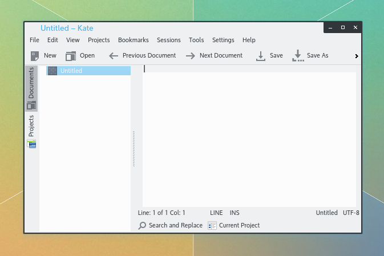
Task: Click the Open toolbar label
Action: point(87,55)
